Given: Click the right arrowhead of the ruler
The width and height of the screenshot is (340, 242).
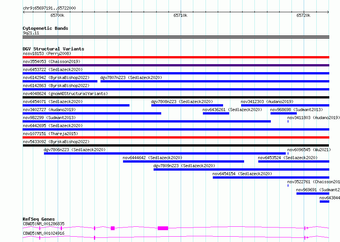Looking at the screenshot, I should tap(328, 12).
